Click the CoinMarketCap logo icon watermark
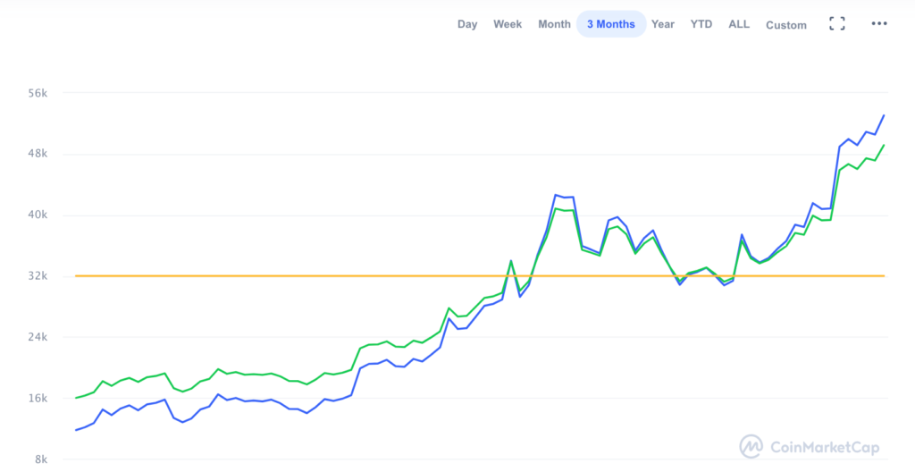Screen dimensions: 915x472 click(x=751, y=447)
